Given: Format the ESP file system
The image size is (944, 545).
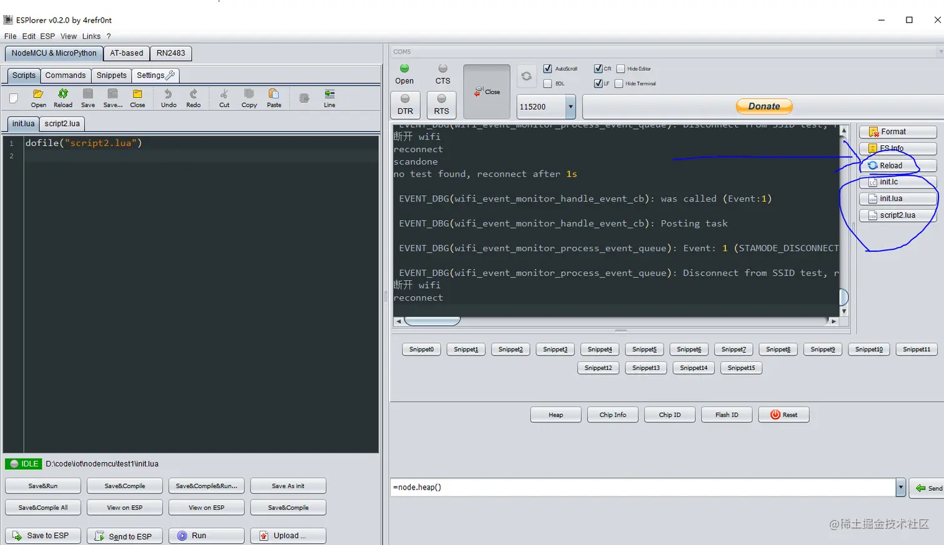Looking at the screenshot, I should 898,132.
